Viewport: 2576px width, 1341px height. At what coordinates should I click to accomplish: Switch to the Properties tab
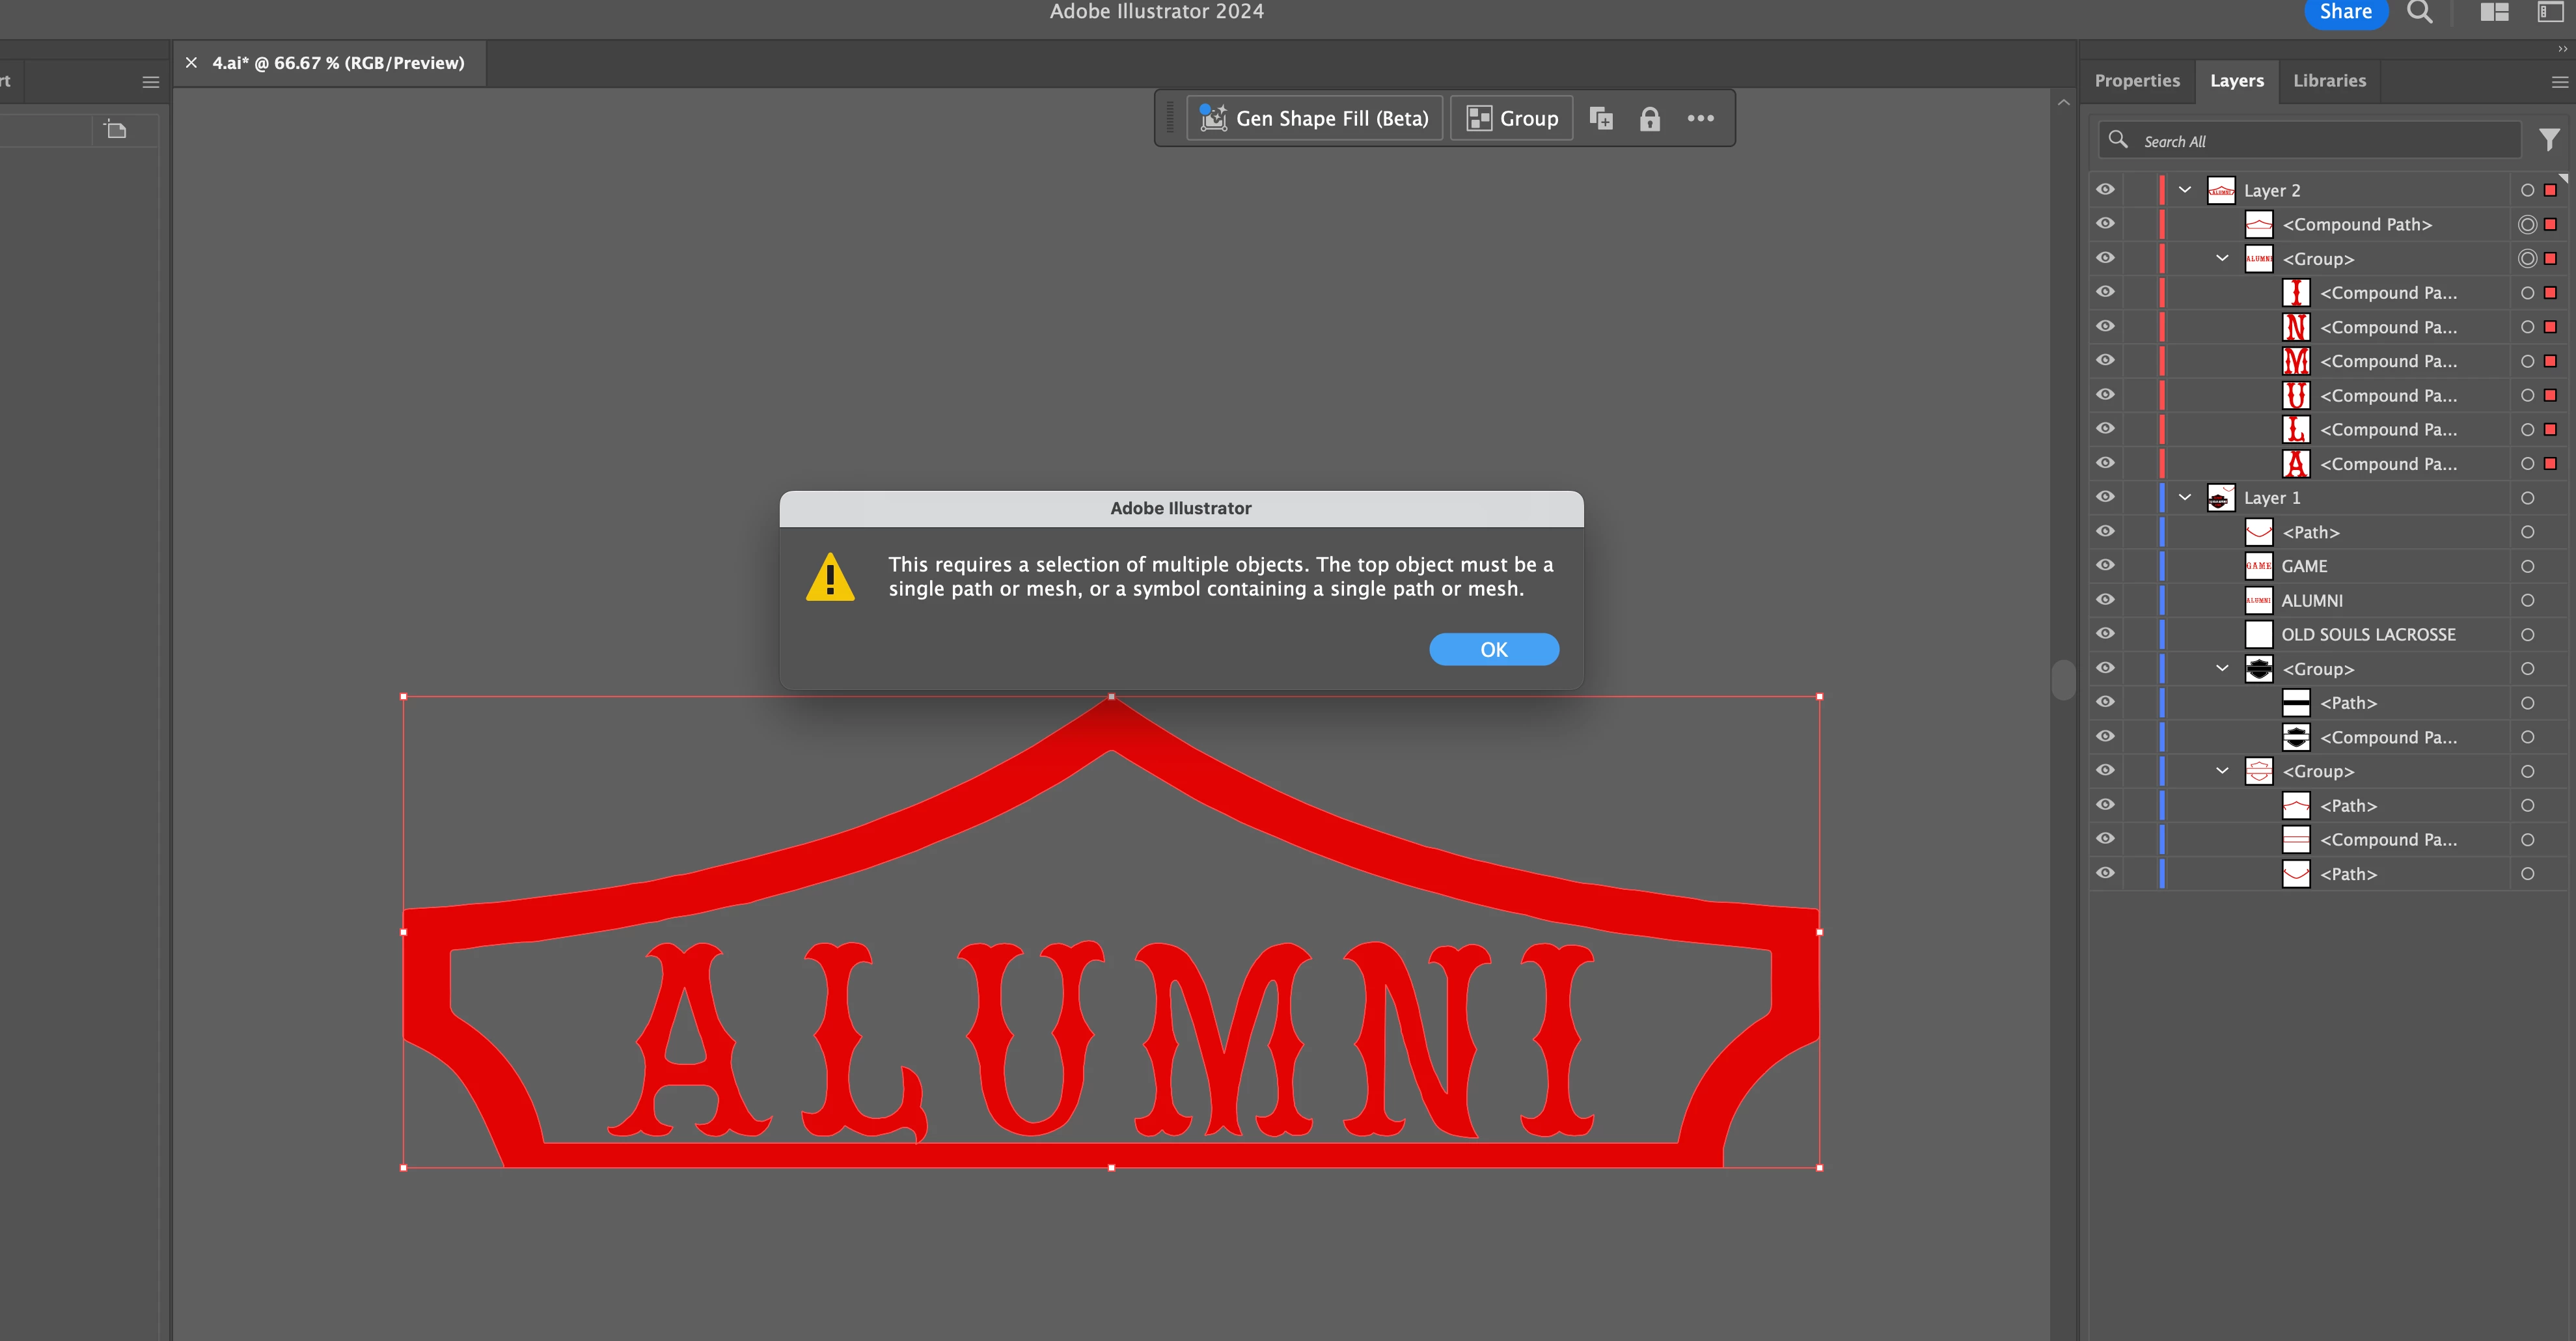click(x=2136, y=81)
